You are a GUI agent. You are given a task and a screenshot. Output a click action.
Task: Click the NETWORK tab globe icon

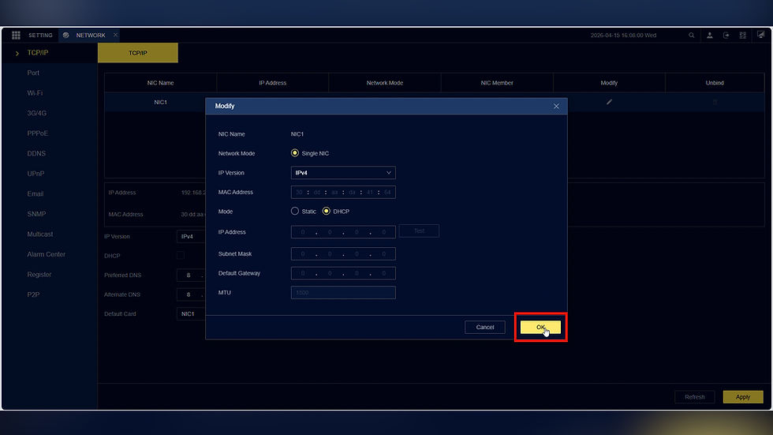pyautogui.click(x=65, y=35)
